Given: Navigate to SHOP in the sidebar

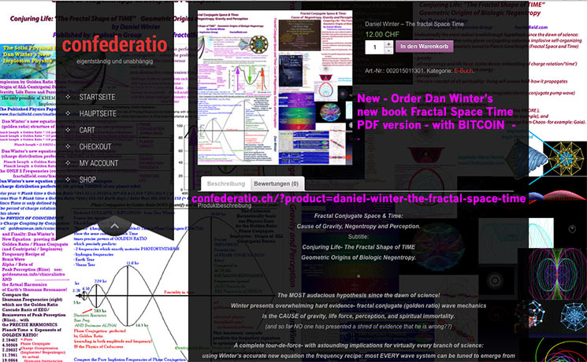Looking at the screenshot, I should tap(87, 179).
